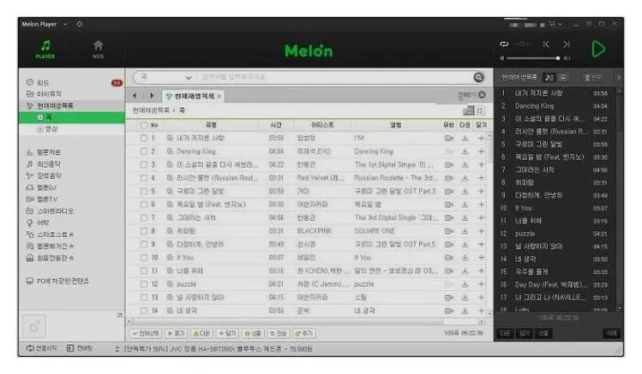Skip to the next track
This screenshot has height=374, width=642.
click(567, 45)
